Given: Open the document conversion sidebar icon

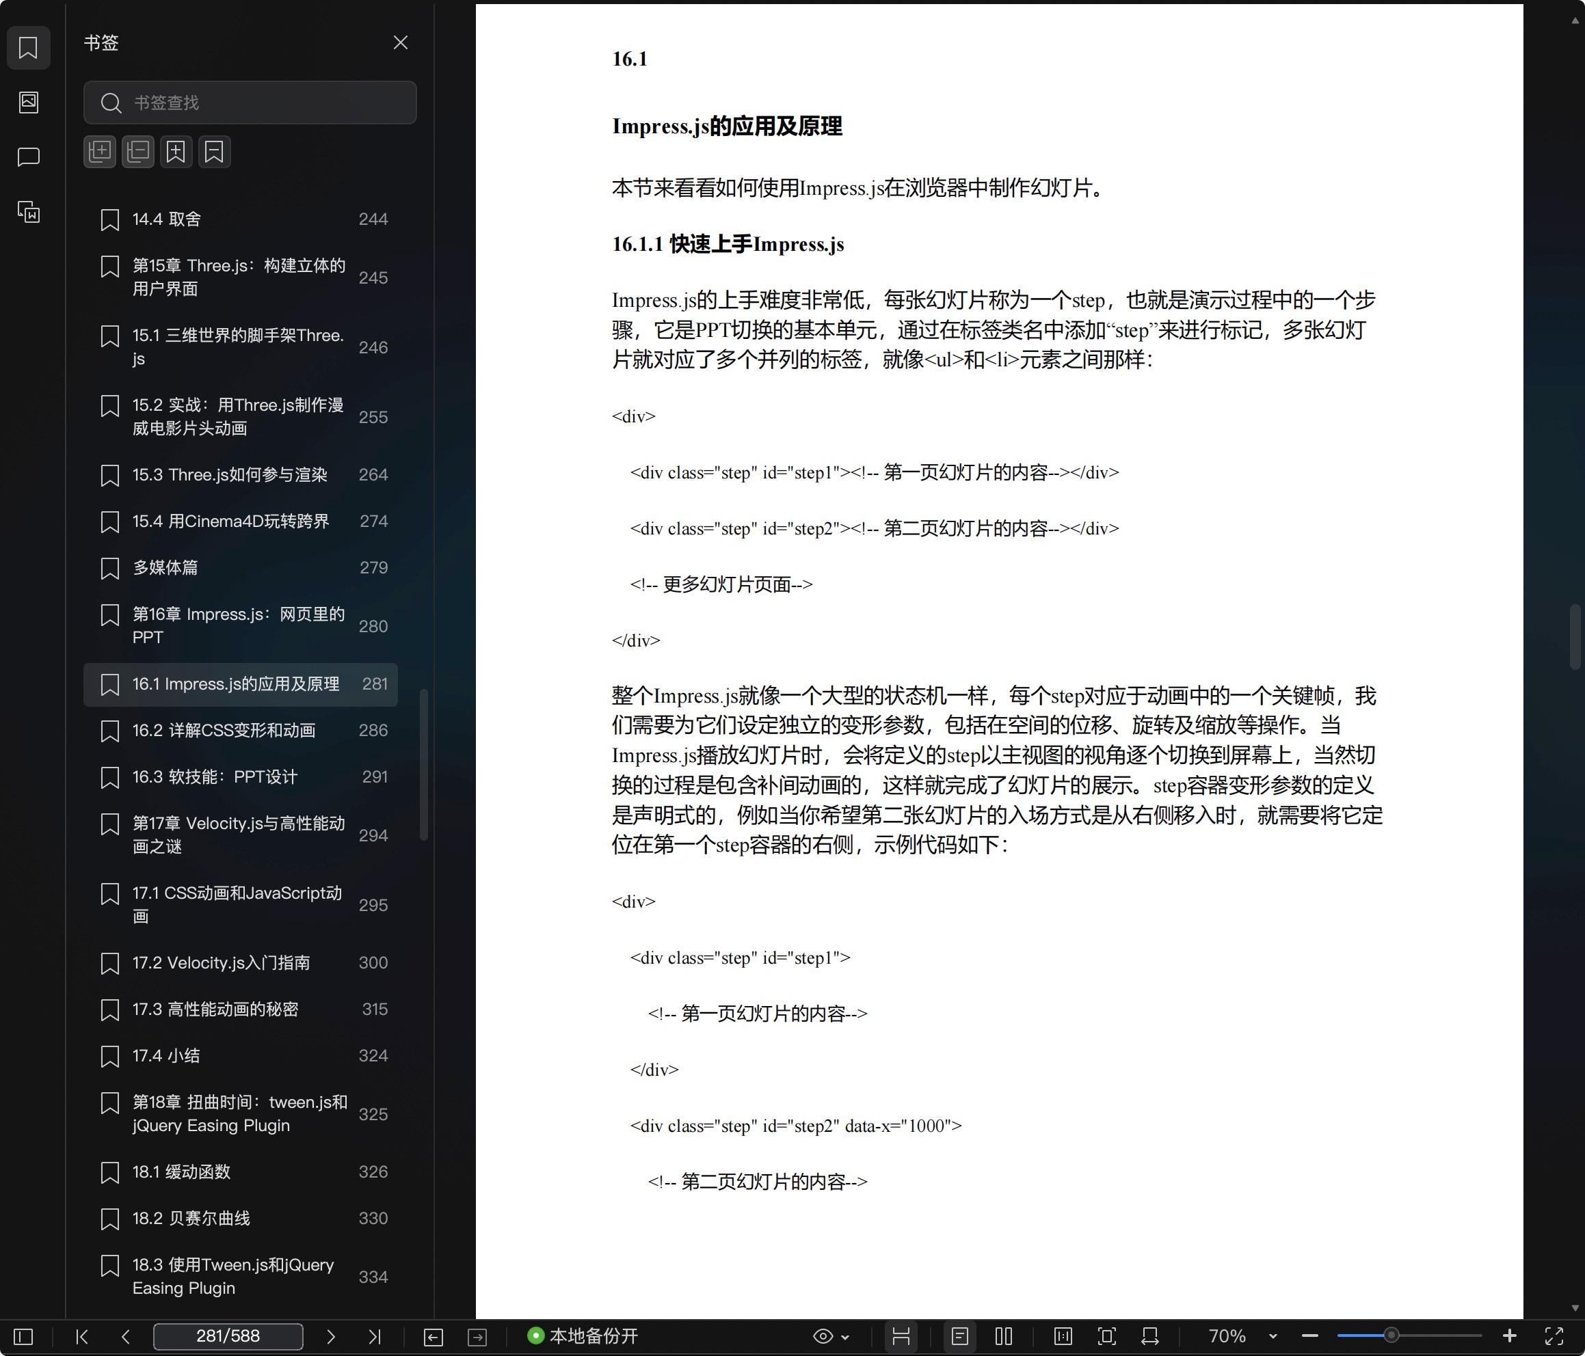Looking at the screenshot, I should coord(28,212).
